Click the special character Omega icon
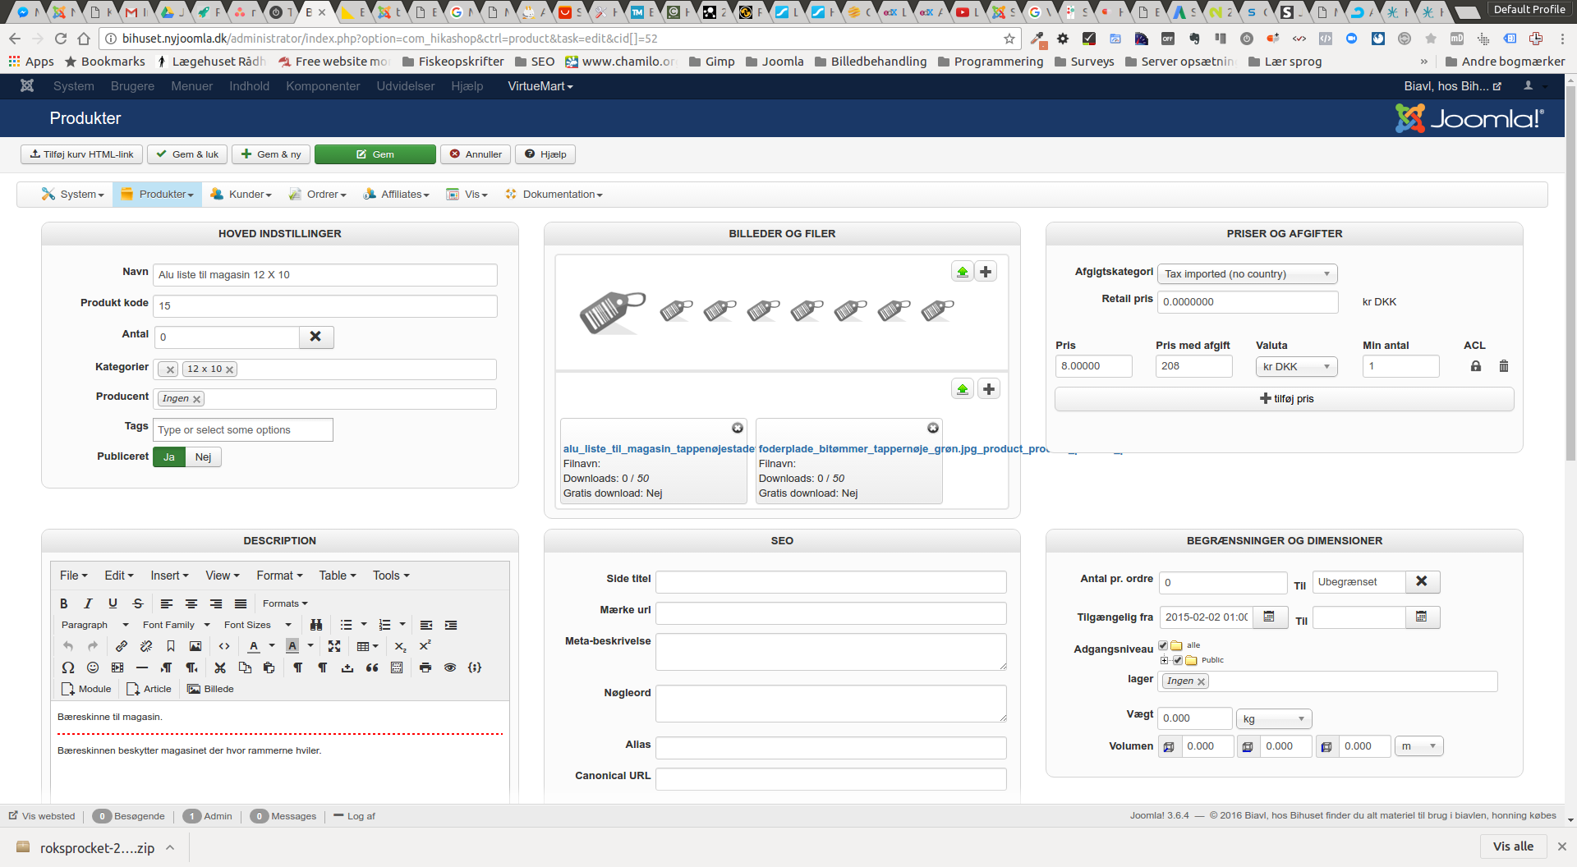The height and width of the screenshot is (867, 1577). (68, 667)
